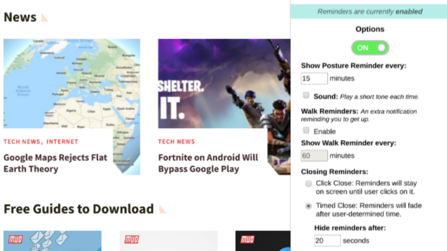
Task: Open the Google Maps globe thumbnail
Action: (x=72, y=83)
